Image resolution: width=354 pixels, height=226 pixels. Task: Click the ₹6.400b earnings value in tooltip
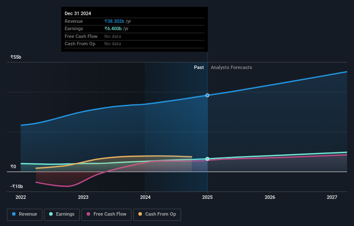(113, 28)
